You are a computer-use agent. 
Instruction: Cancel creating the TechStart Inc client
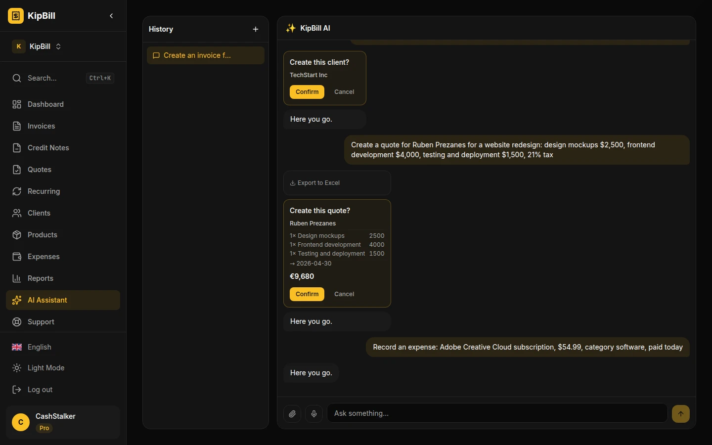coord(344,92)
